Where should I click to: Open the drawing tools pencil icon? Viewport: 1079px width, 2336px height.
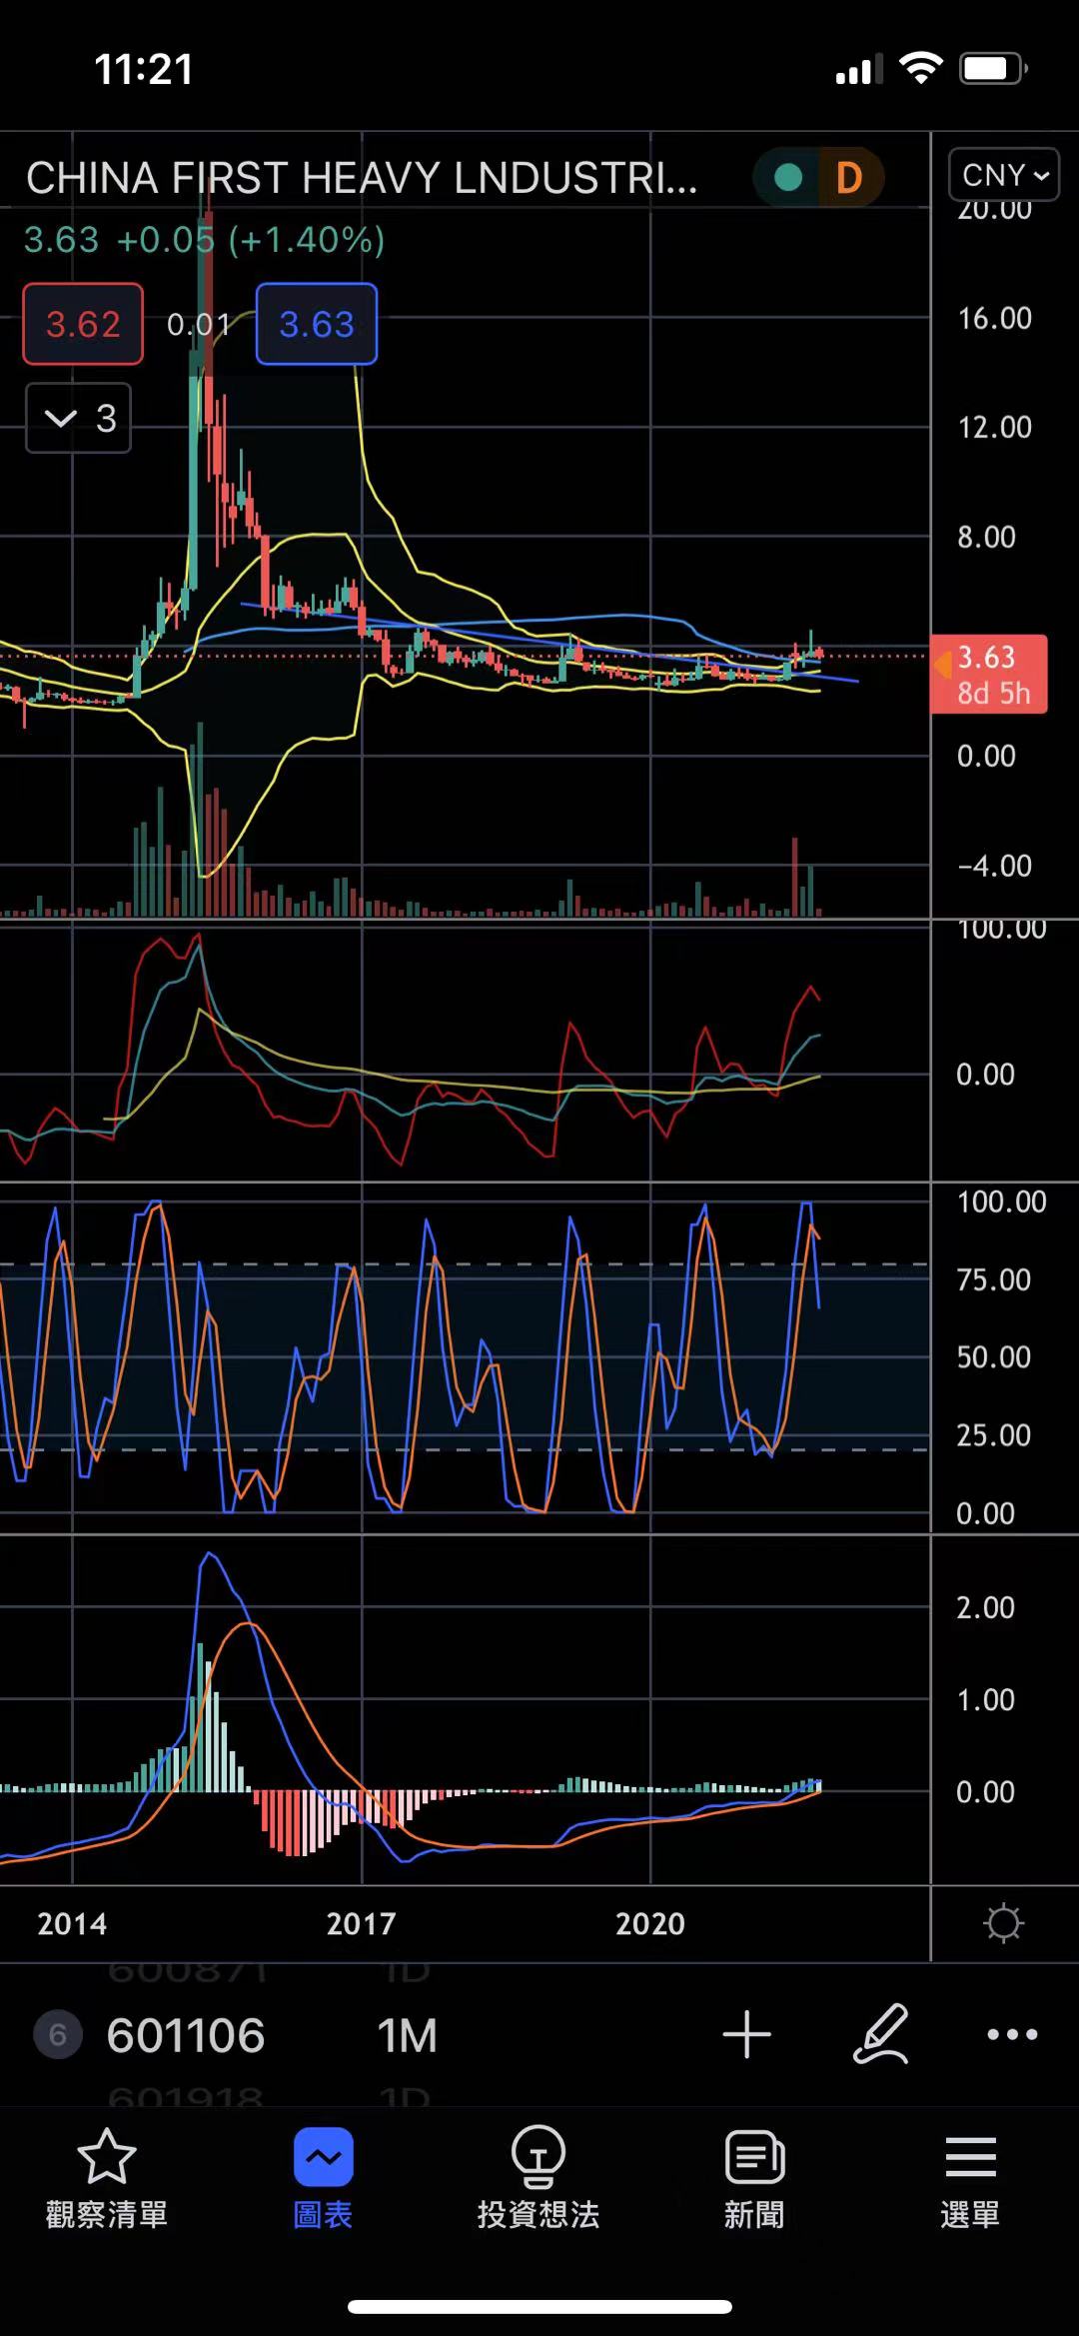(880, 2034)
